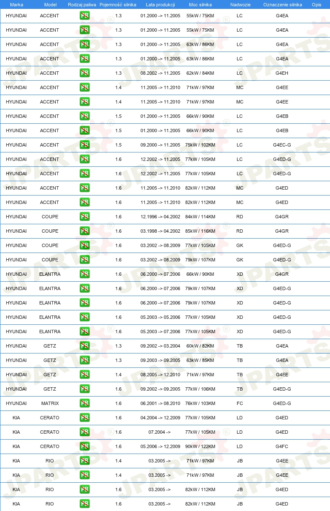Click the Pojemność silnika column header
Viewport: 330px width, 511px height.
point(118,5)
